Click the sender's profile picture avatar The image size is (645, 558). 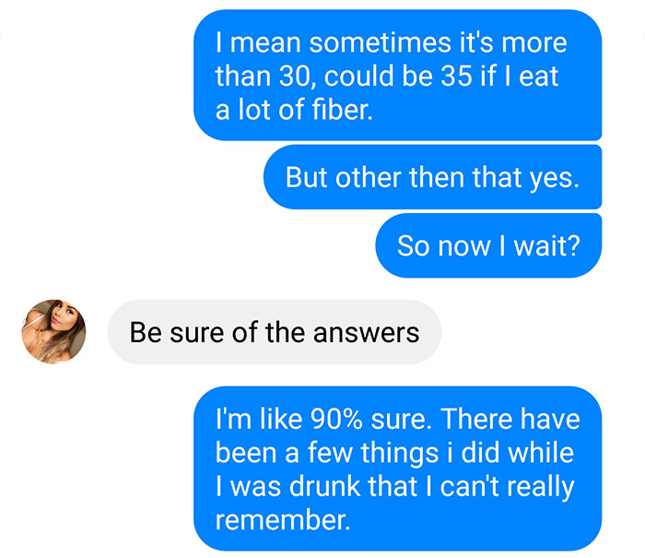[x=53, y=331]
